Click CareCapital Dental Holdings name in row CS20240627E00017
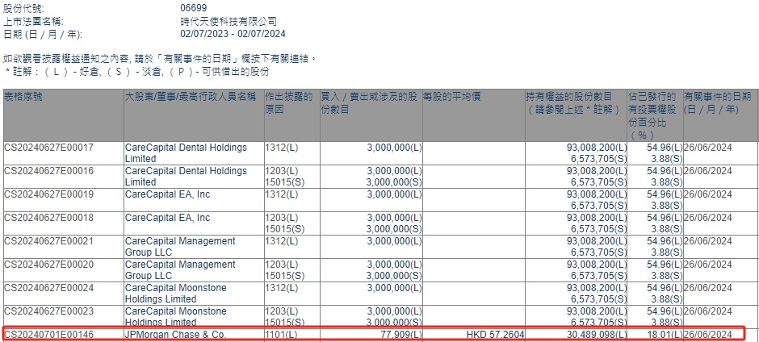This screenshot has width=759, height=342. (186, 153)
